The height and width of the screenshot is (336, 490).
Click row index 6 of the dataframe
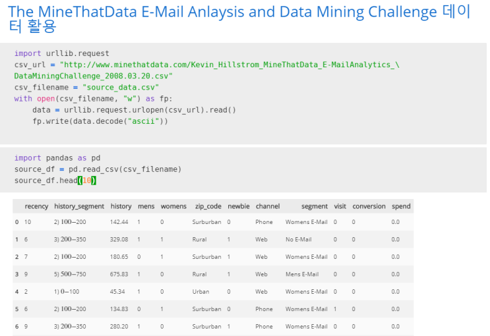[x=17, y=327]
